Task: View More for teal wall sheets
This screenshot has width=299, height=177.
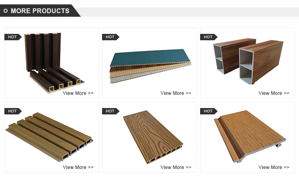Action: [176, 93]
